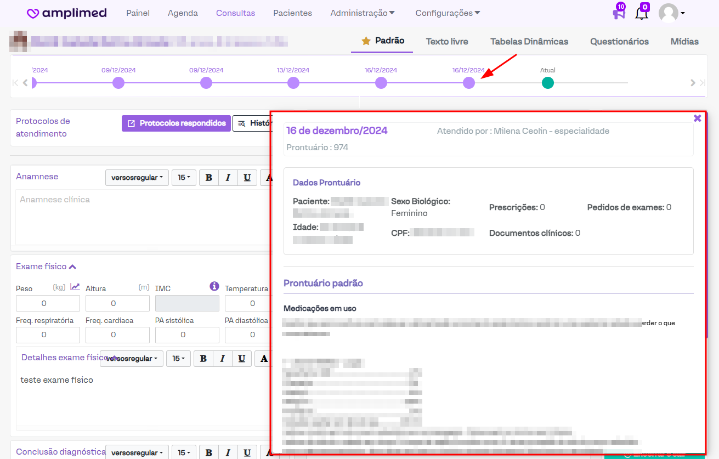Open the megaphone announcements icon

pyautogui.click(x=619, y=13)
